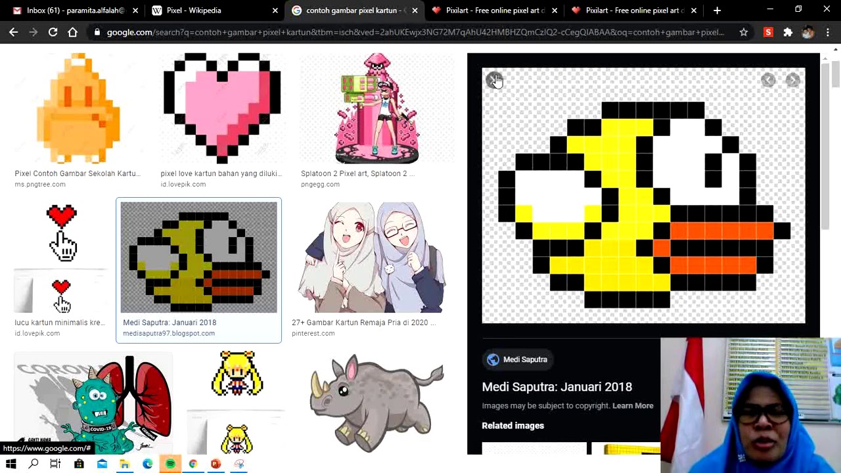Select the heart and hand cursor thumbnail

[62, 258]
